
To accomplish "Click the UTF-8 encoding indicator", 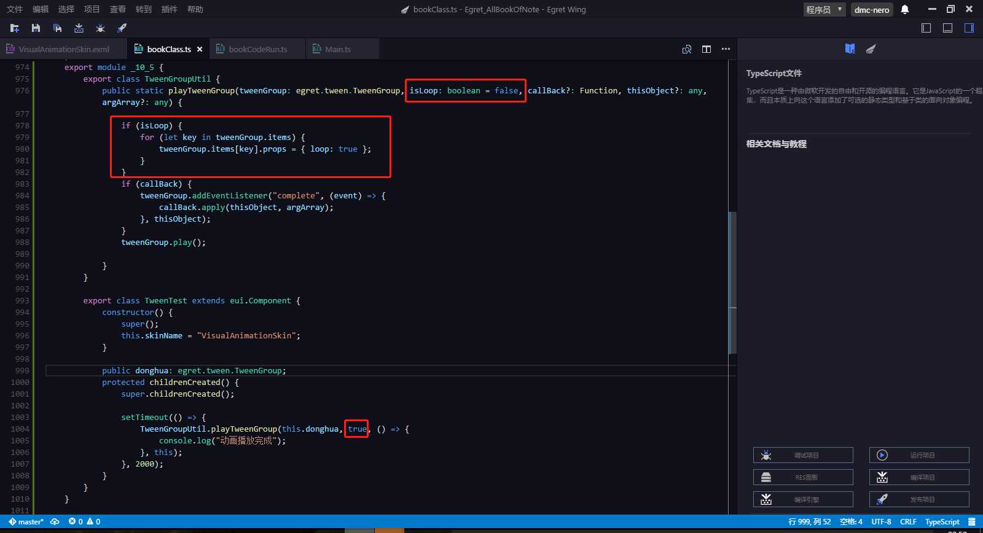I will 881,522.
